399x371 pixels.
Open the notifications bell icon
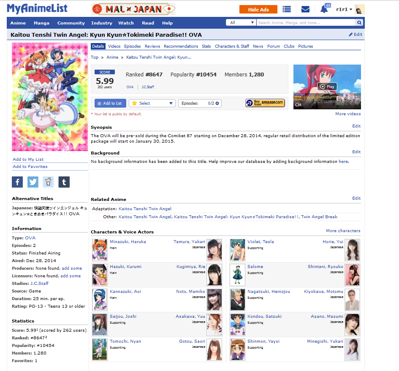coord(324,9)
